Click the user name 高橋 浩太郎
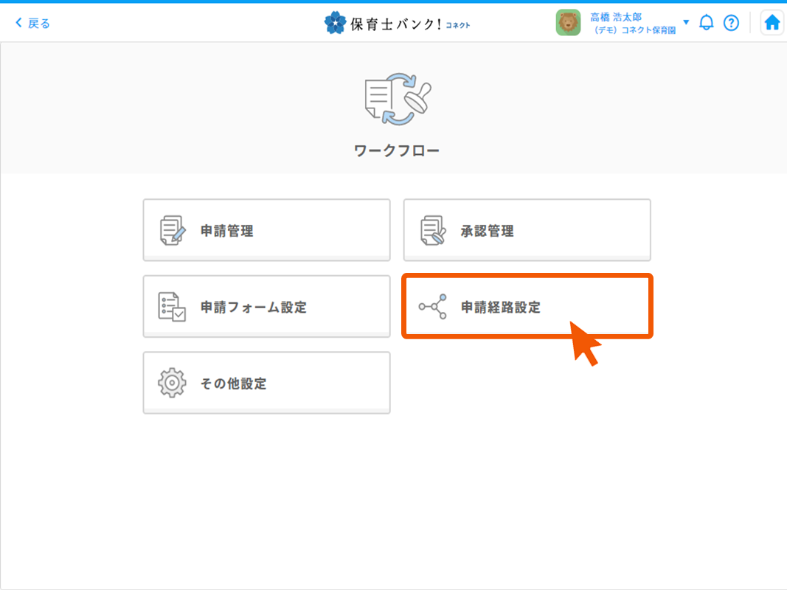 (x=616, y=17)
